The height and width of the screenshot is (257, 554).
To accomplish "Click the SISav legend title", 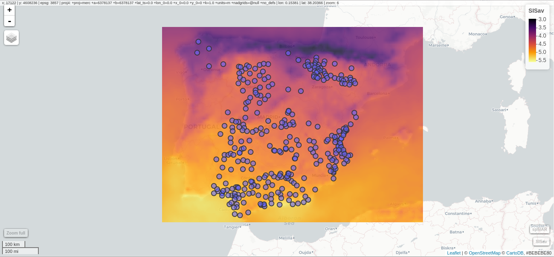I will tap(536, 11).
